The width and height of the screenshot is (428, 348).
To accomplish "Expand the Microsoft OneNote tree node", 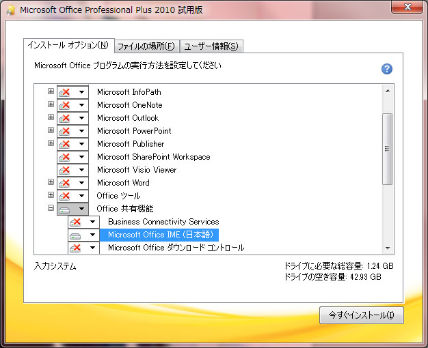I will pos(51,104).
